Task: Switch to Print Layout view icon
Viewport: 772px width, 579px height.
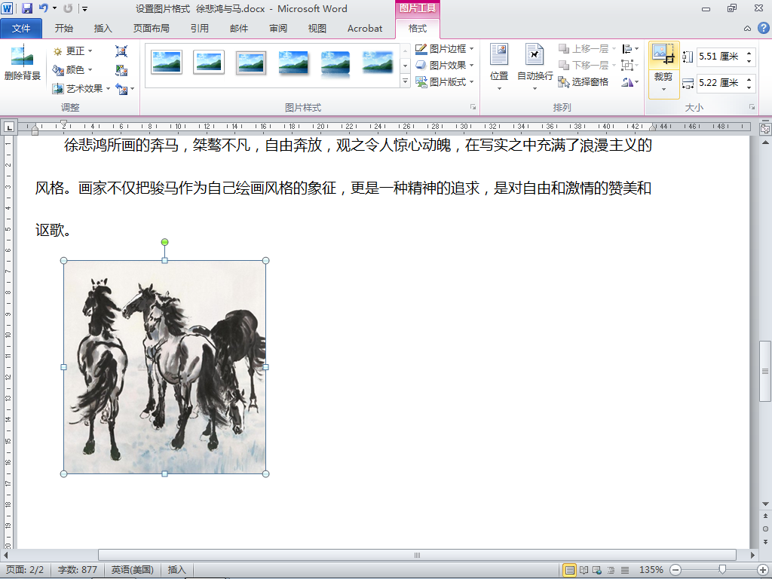Action: pos(569,570)
